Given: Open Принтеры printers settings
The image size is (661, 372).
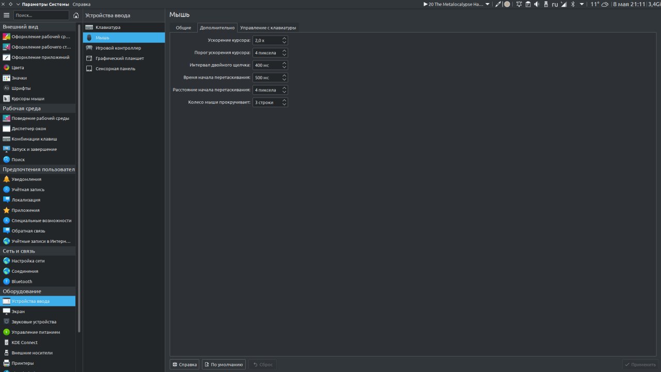Looking at the screenshot, I should [x=38, y=363].
